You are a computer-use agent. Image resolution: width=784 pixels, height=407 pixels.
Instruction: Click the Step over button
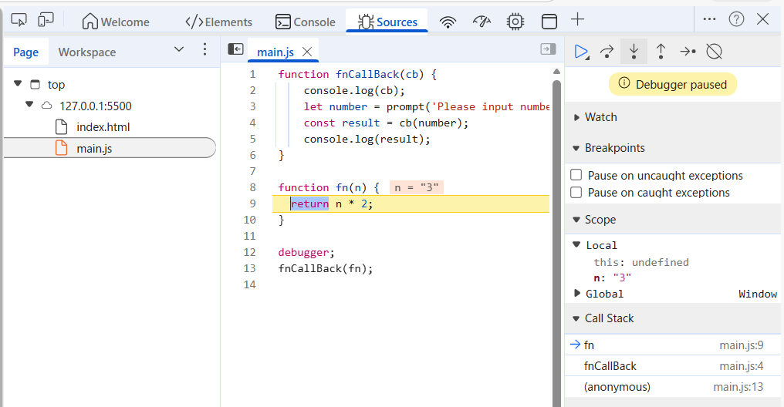[607, 52]
